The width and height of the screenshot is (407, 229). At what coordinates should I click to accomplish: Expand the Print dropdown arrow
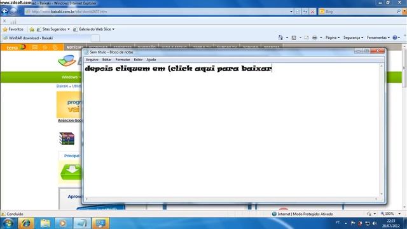(321, 38)
